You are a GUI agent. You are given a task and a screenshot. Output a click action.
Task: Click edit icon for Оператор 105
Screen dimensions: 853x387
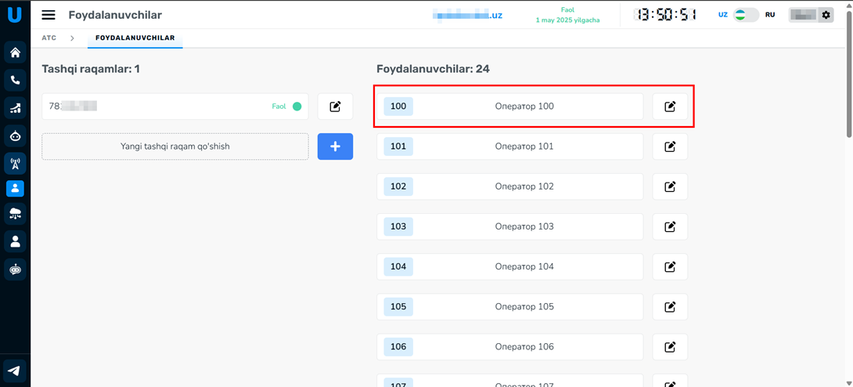click(x=670, y=307)
